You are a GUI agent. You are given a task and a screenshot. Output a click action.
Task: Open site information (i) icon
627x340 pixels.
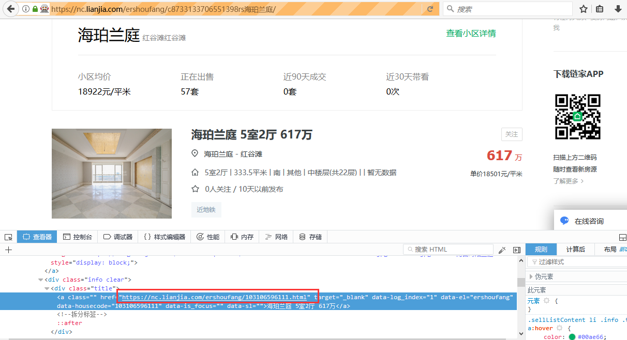26,9
